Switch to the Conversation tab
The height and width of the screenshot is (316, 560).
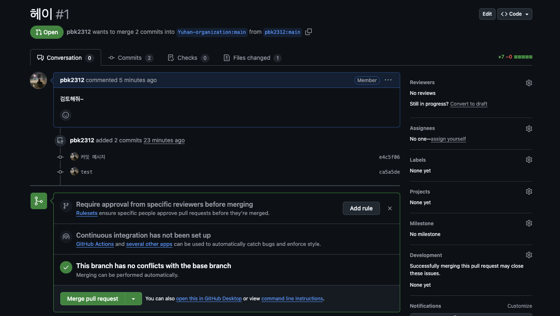coord(66,58)
